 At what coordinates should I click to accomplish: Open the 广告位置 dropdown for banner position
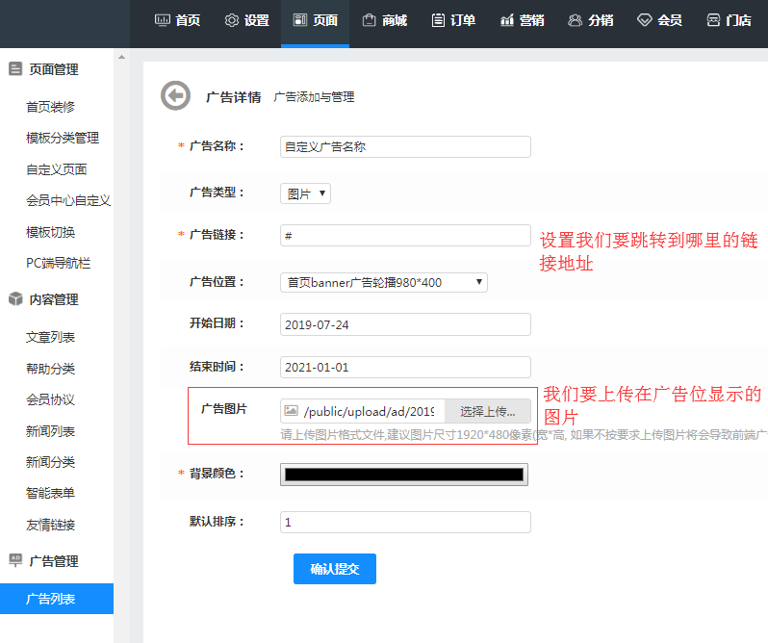pos(384,282)
